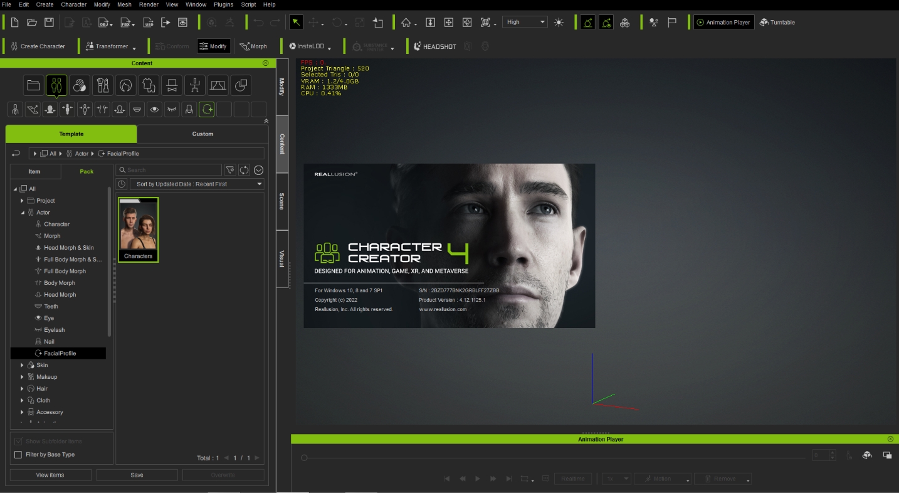899x493 pixels.
Task: Click the refresh icon beside search
Action: 244,170
